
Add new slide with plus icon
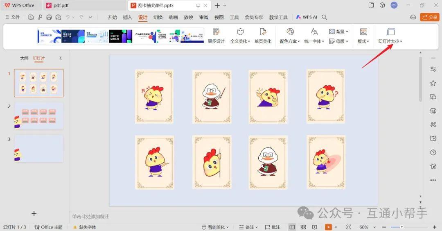[x=34, y=213]
